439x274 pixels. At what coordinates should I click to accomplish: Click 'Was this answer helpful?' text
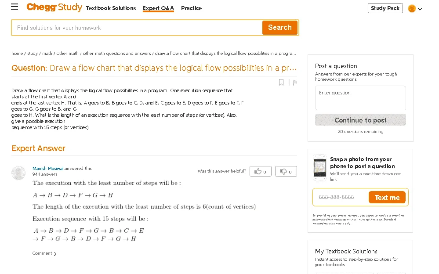[222, 171]
